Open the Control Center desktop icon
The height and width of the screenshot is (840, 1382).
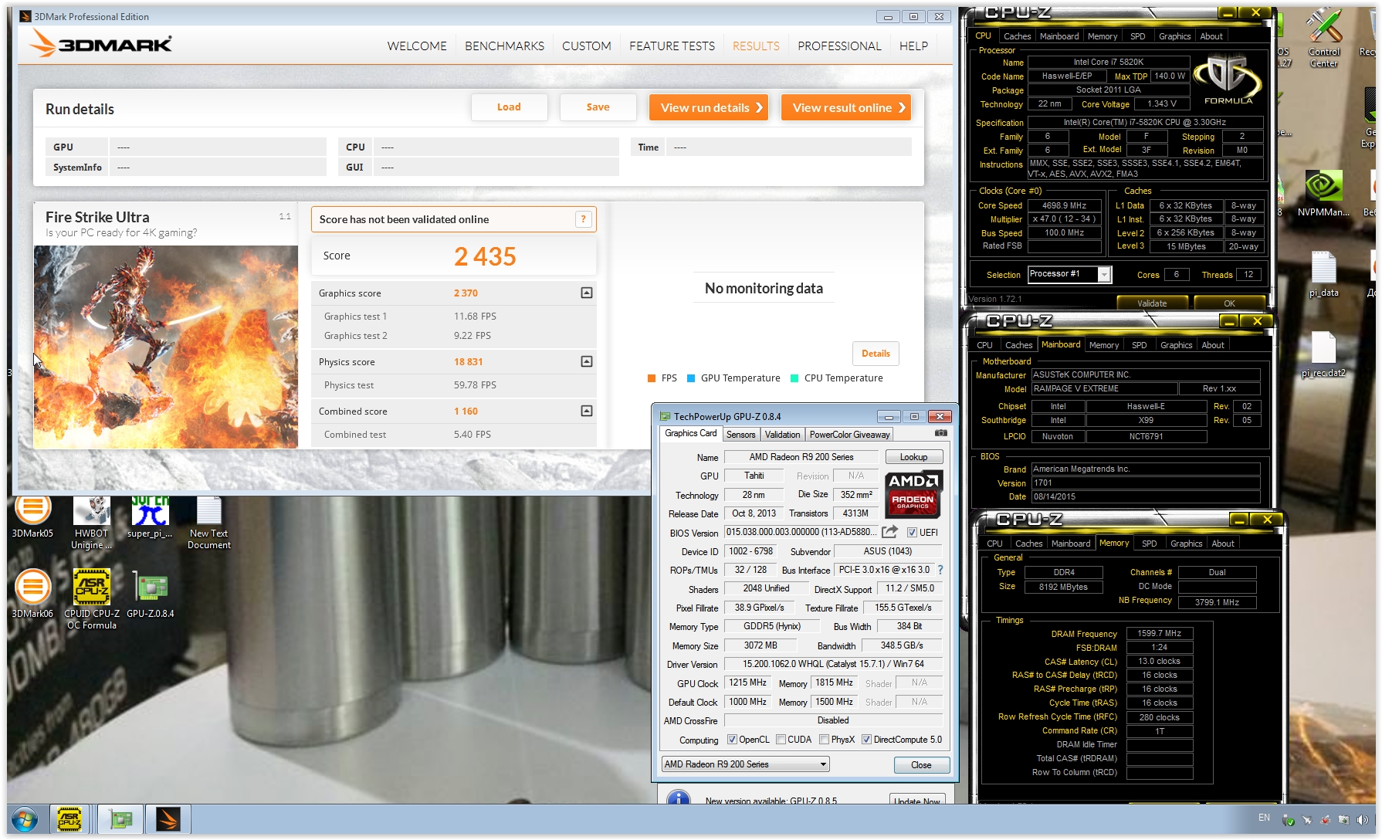tap(1323, 39)
